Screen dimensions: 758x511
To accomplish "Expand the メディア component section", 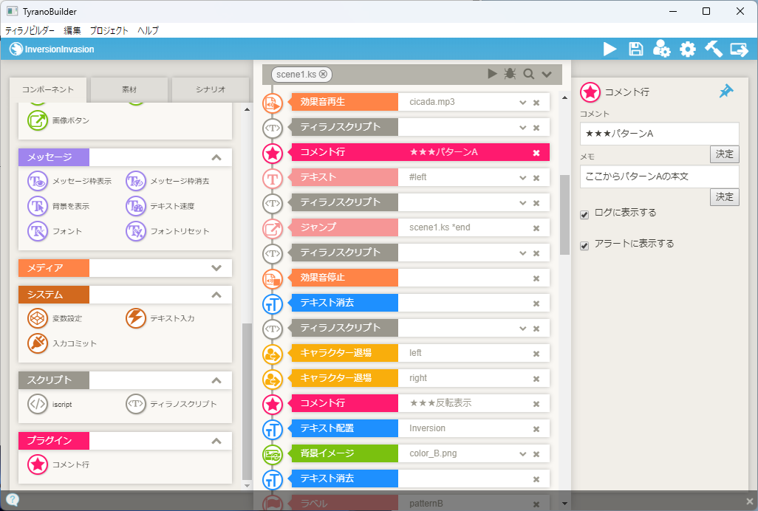I will (216, 268).
